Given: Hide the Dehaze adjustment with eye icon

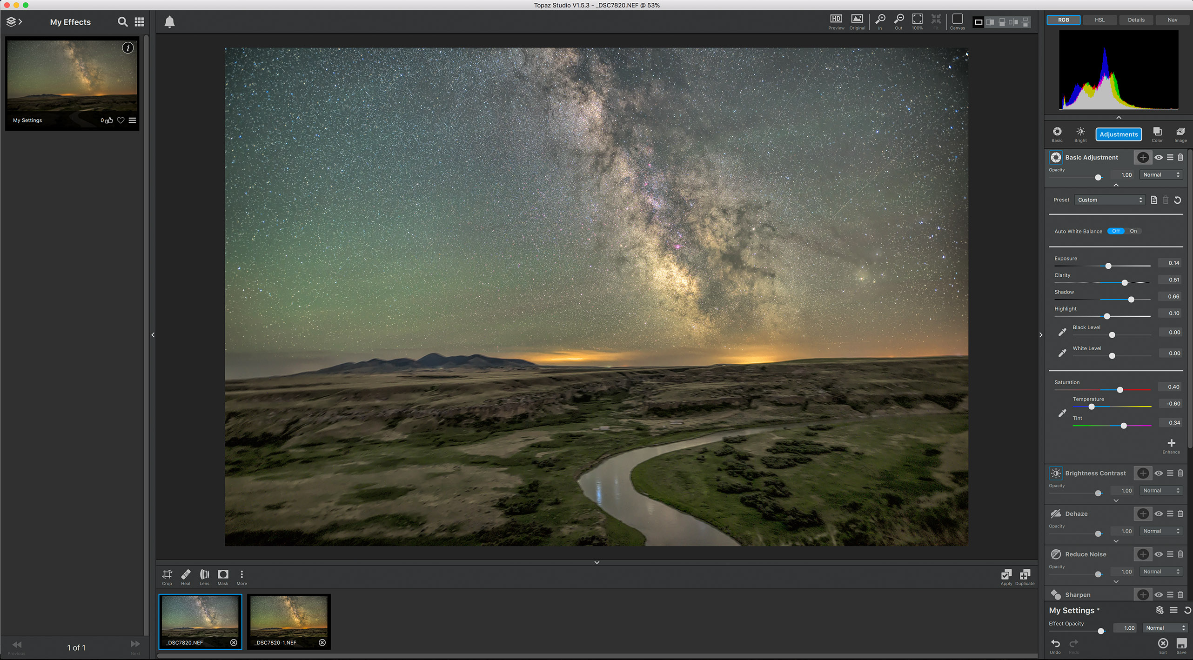Looking at the screenshot, I should (1159, 514).
